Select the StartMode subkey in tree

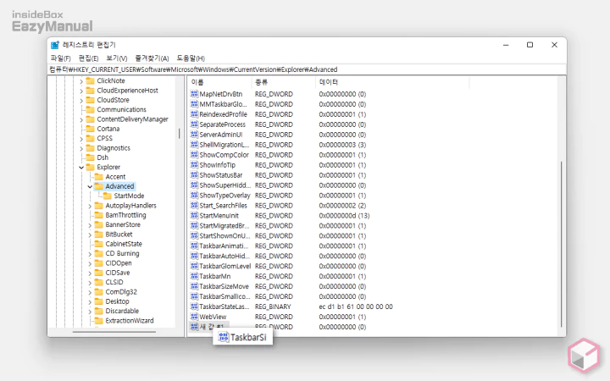click(129, 196)
